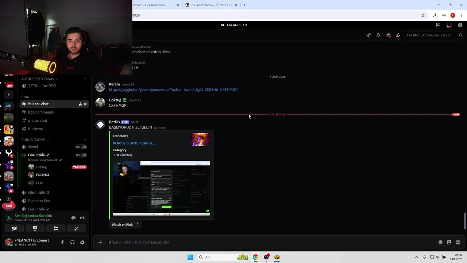Open the Threads icon in channel header
The image size is (467, 263).
(368, 35)
